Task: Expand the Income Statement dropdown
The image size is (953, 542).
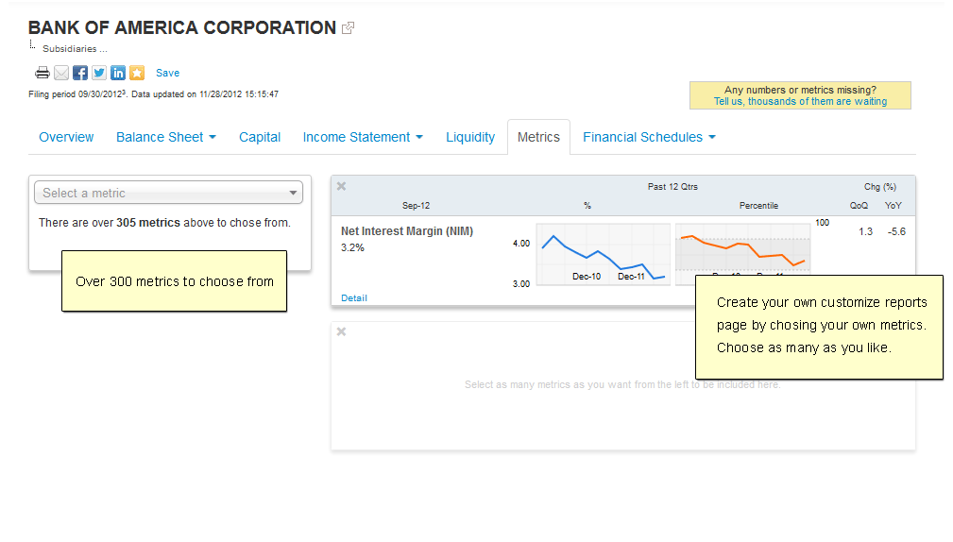Action: pos(363,137)
